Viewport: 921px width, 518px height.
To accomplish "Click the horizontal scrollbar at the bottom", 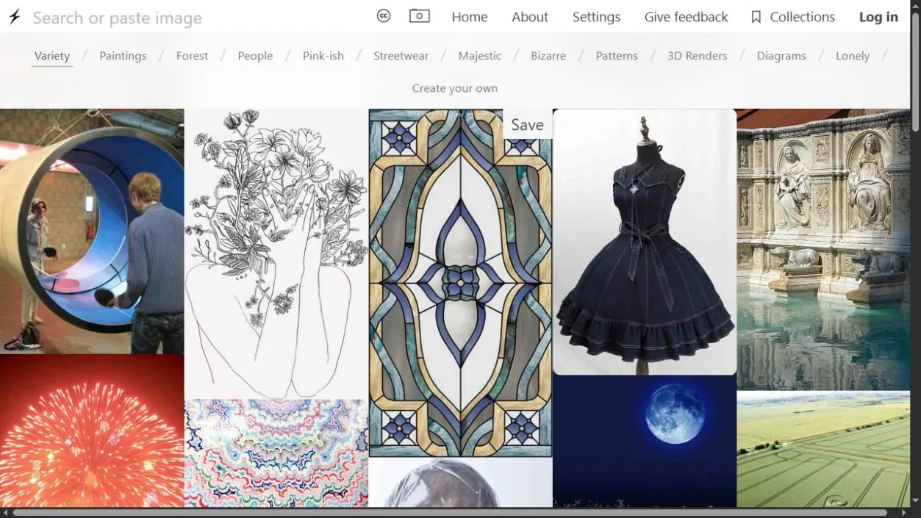I will (450, 513).
